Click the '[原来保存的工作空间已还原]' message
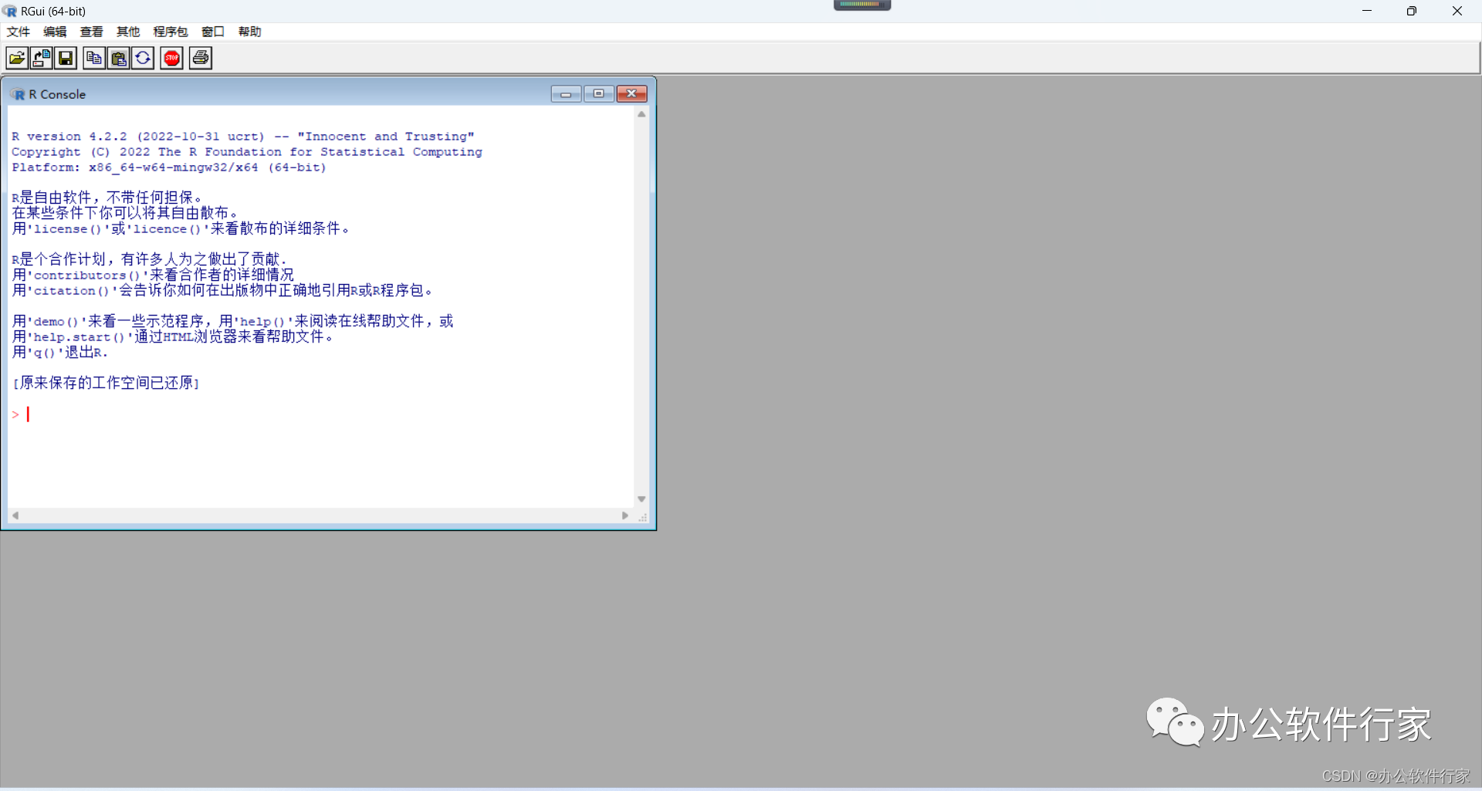Viewport: 1482px width, 791px height. pos(107,383)
